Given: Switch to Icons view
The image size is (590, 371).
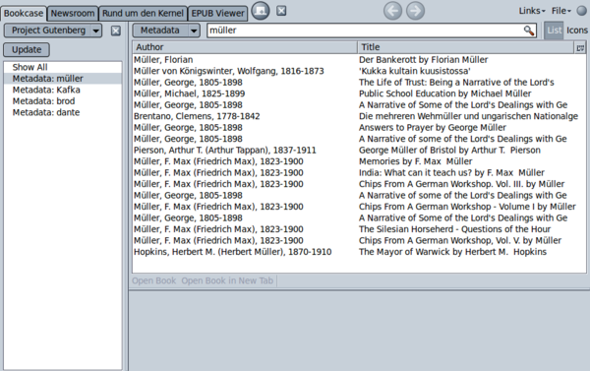Looking at the screenshot, I should tap(577, 31).
